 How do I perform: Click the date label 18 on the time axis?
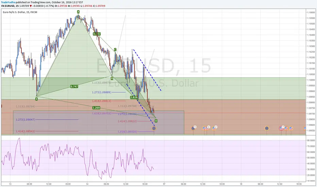tap(241, 184)
